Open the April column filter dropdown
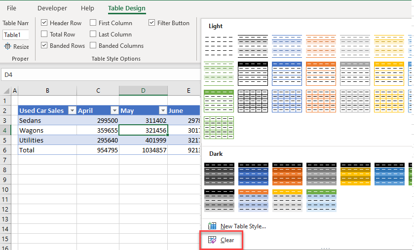Image resolution: width=414 pixels, height=250 pixels. coord(114,111)
